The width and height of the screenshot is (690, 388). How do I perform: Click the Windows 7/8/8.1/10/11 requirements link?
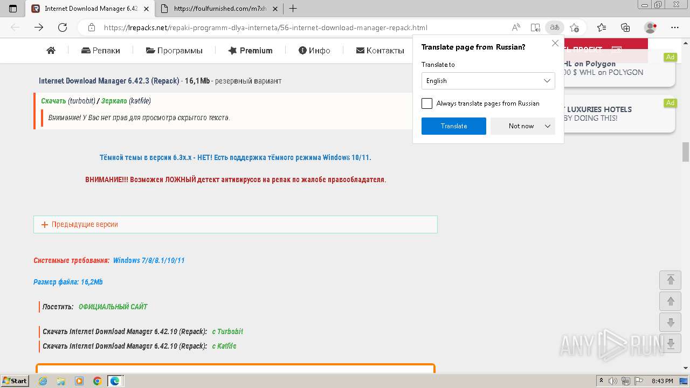pyautogui.click(x=149, y=260)
